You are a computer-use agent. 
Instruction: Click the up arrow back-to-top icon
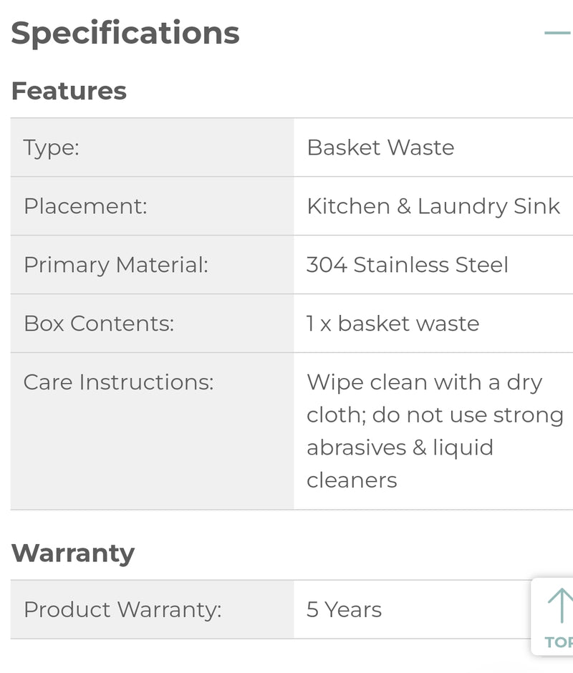point(561,606)
